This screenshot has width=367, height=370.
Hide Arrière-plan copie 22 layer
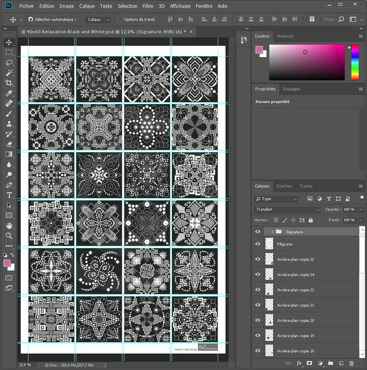coord(258,259)
